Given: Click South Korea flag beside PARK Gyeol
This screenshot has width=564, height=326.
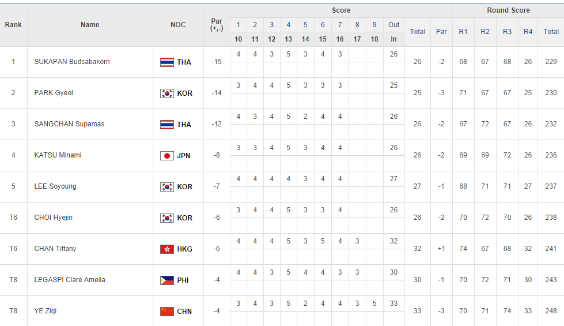Looking at the screenshot, I should 167,93.
